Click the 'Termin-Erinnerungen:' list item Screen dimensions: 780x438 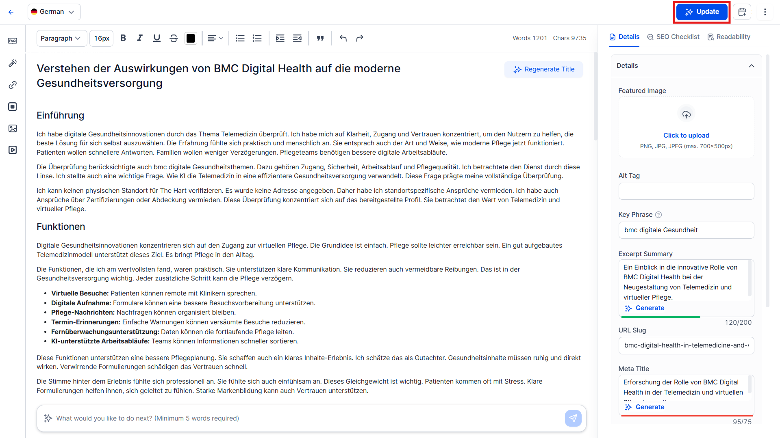(x=178, y=322)
